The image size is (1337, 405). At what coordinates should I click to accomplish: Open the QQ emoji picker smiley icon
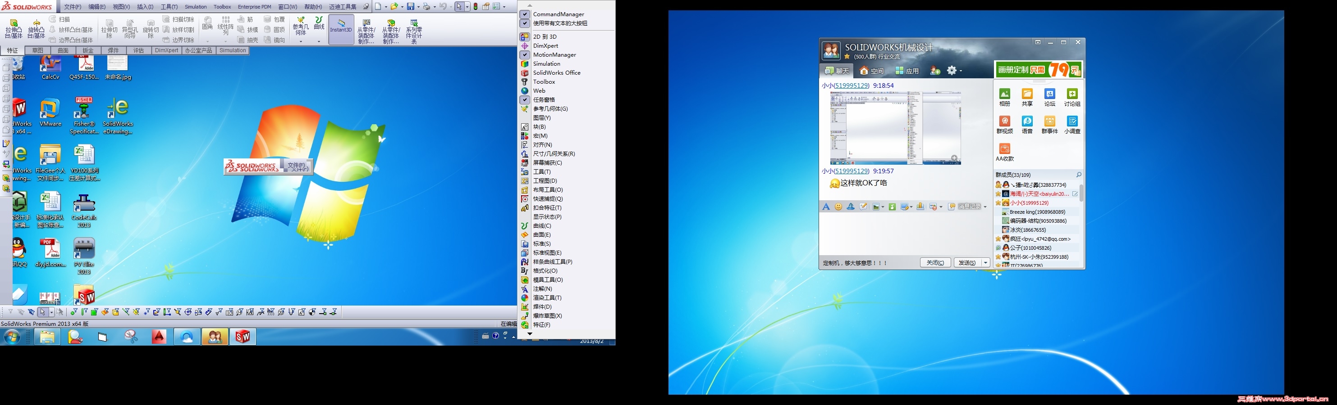coord(838,207)
